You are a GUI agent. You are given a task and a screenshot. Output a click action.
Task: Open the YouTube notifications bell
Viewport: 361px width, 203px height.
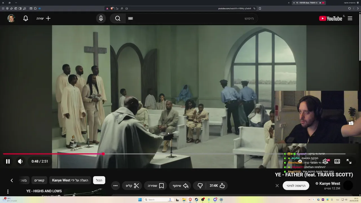point(26,18)
